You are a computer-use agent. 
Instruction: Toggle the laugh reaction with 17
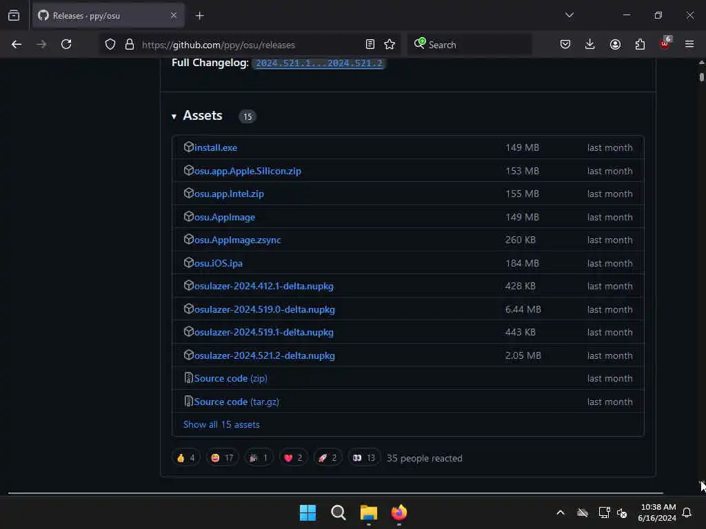coord(222,458)
